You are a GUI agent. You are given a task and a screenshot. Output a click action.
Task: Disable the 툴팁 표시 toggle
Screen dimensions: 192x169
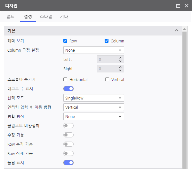pyautogui.click(x=68, y=163)
